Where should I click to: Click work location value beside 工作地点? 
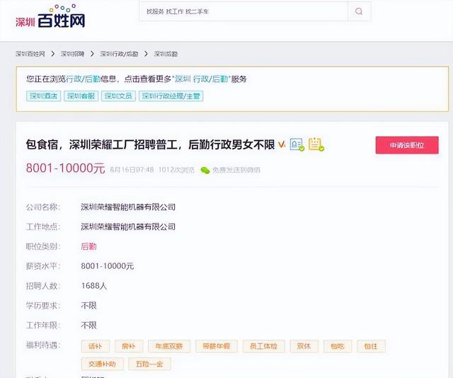[x=128, y=227]
